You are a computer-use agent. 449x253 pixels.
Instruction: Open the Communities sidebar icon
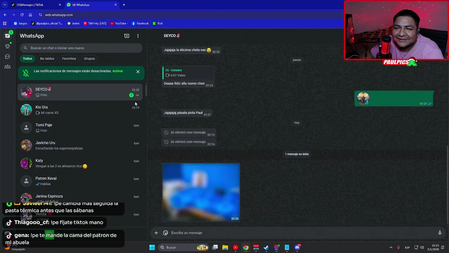point(7,67)
